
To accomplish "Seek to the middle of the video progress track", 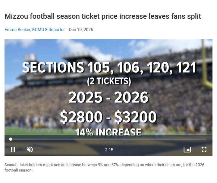I will [108, 139].
